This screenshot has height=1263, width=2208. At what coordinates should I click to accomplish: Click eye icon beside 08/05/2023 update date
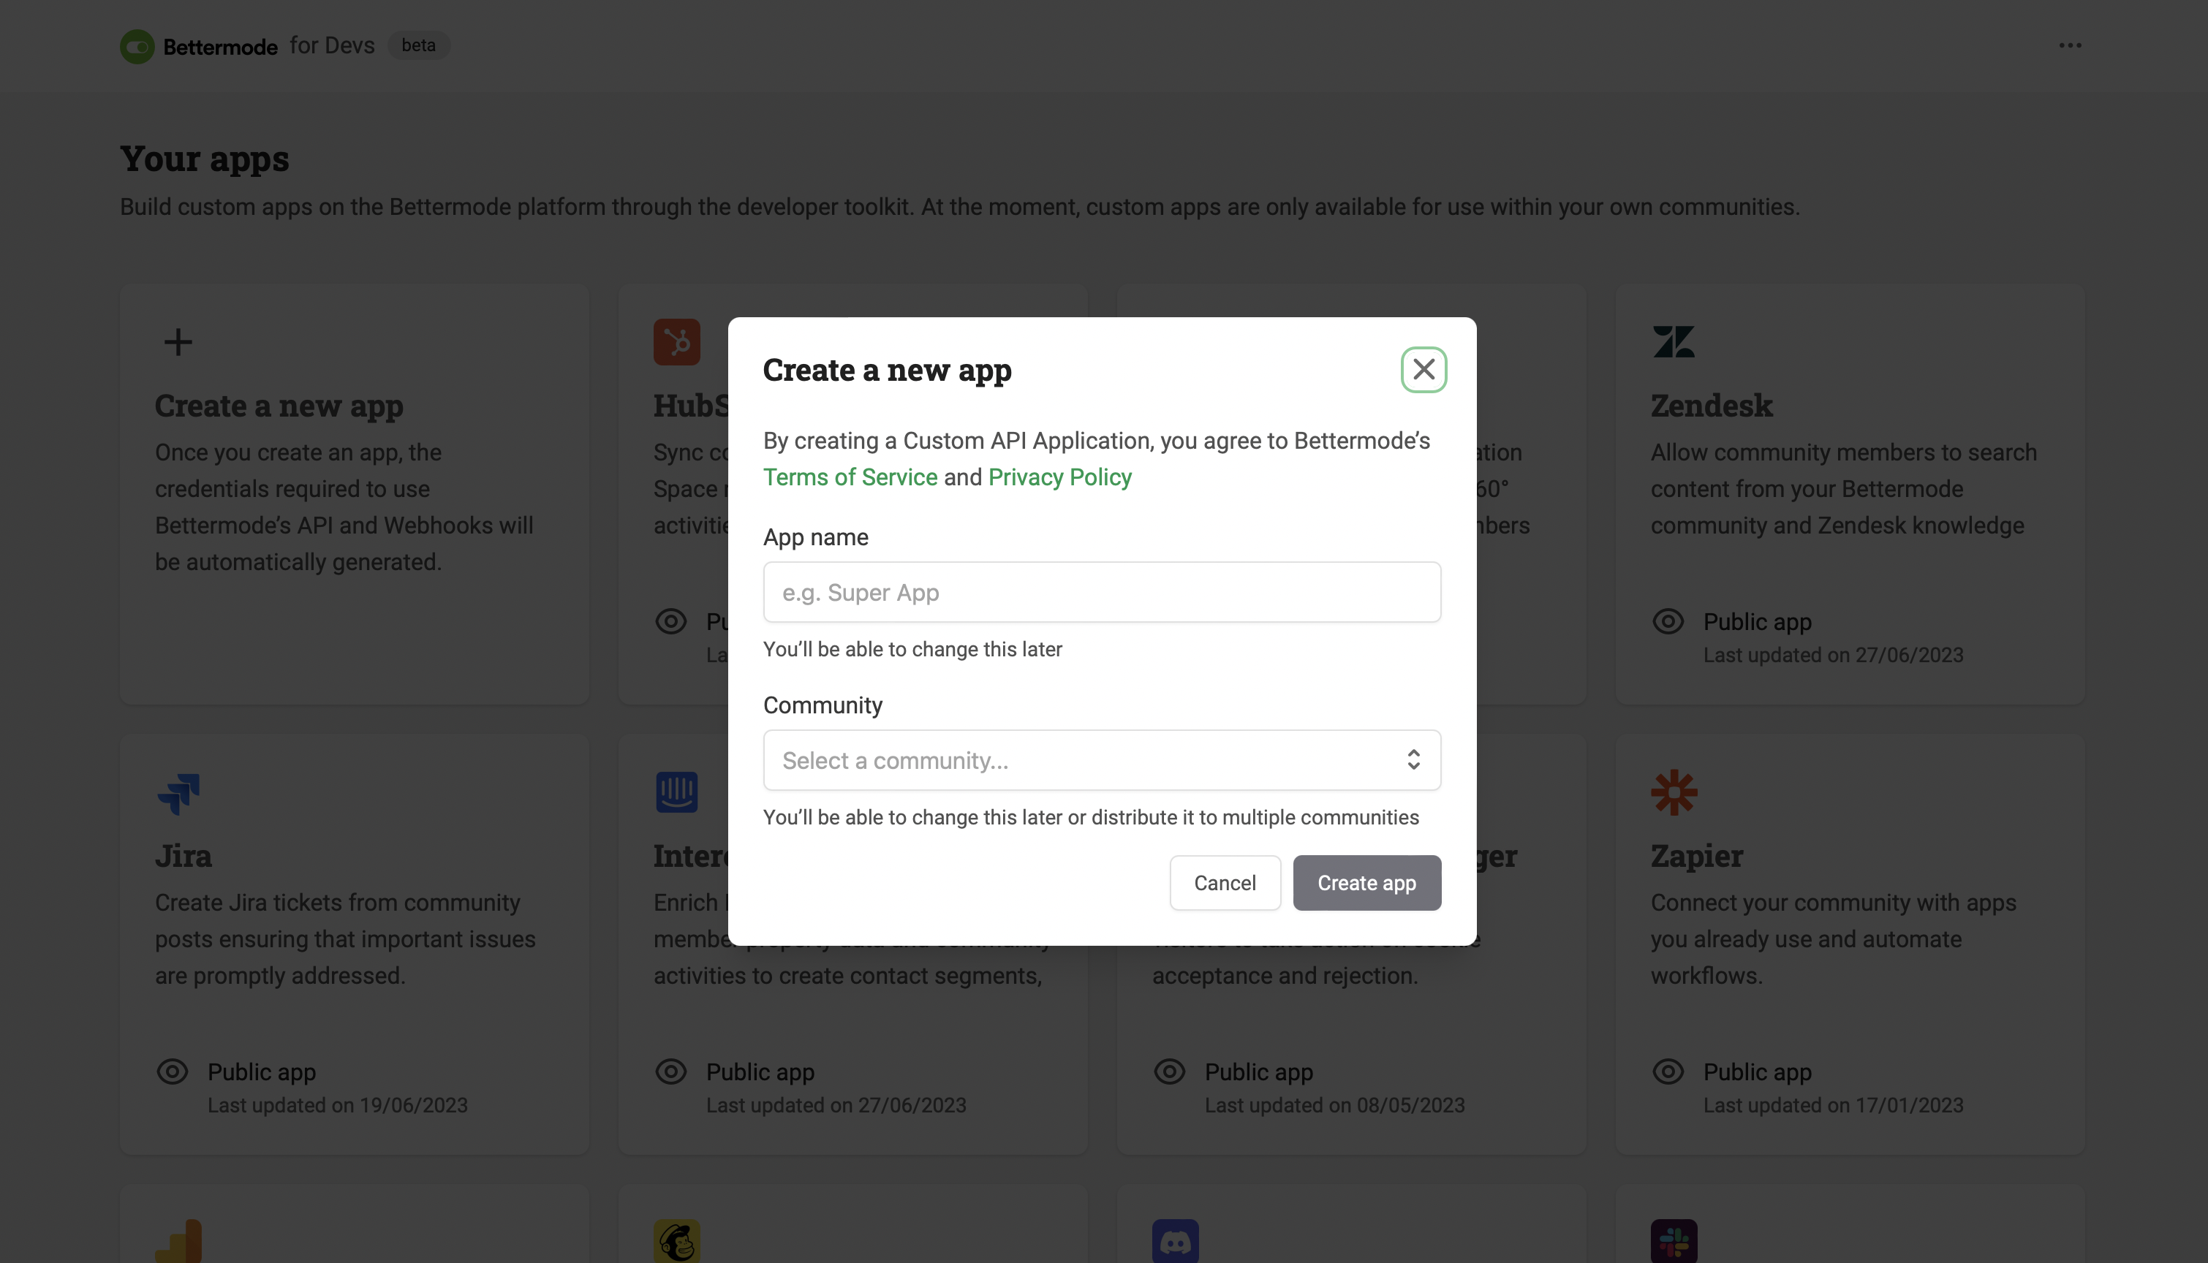click(1168, 1072)
